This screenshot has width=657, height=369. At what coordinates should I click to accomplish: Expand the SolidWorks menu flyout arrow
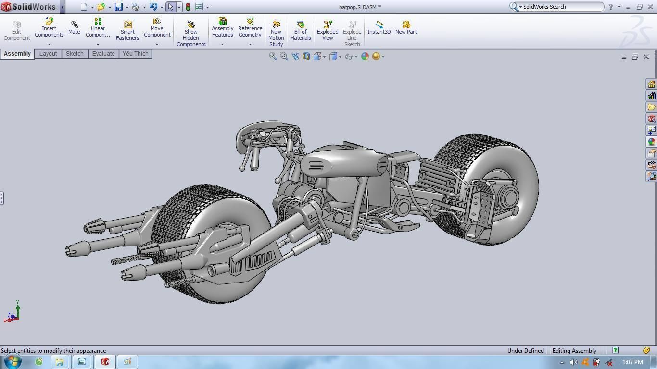62,7
